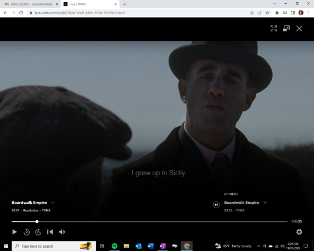Screen dimensions: 314x251
Task: Rewind the video 10 seconds
Action: coord(27,232)
